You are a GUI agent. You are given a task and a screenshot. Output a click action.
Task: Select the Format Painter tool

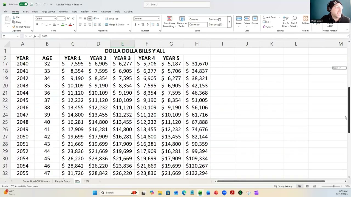pos(21,27)
